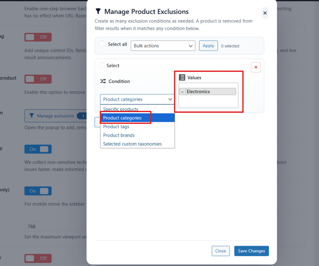Collapse the Product categories condition dropdown
This screenshot has width=319, height=266.
(x=137, y=99)
